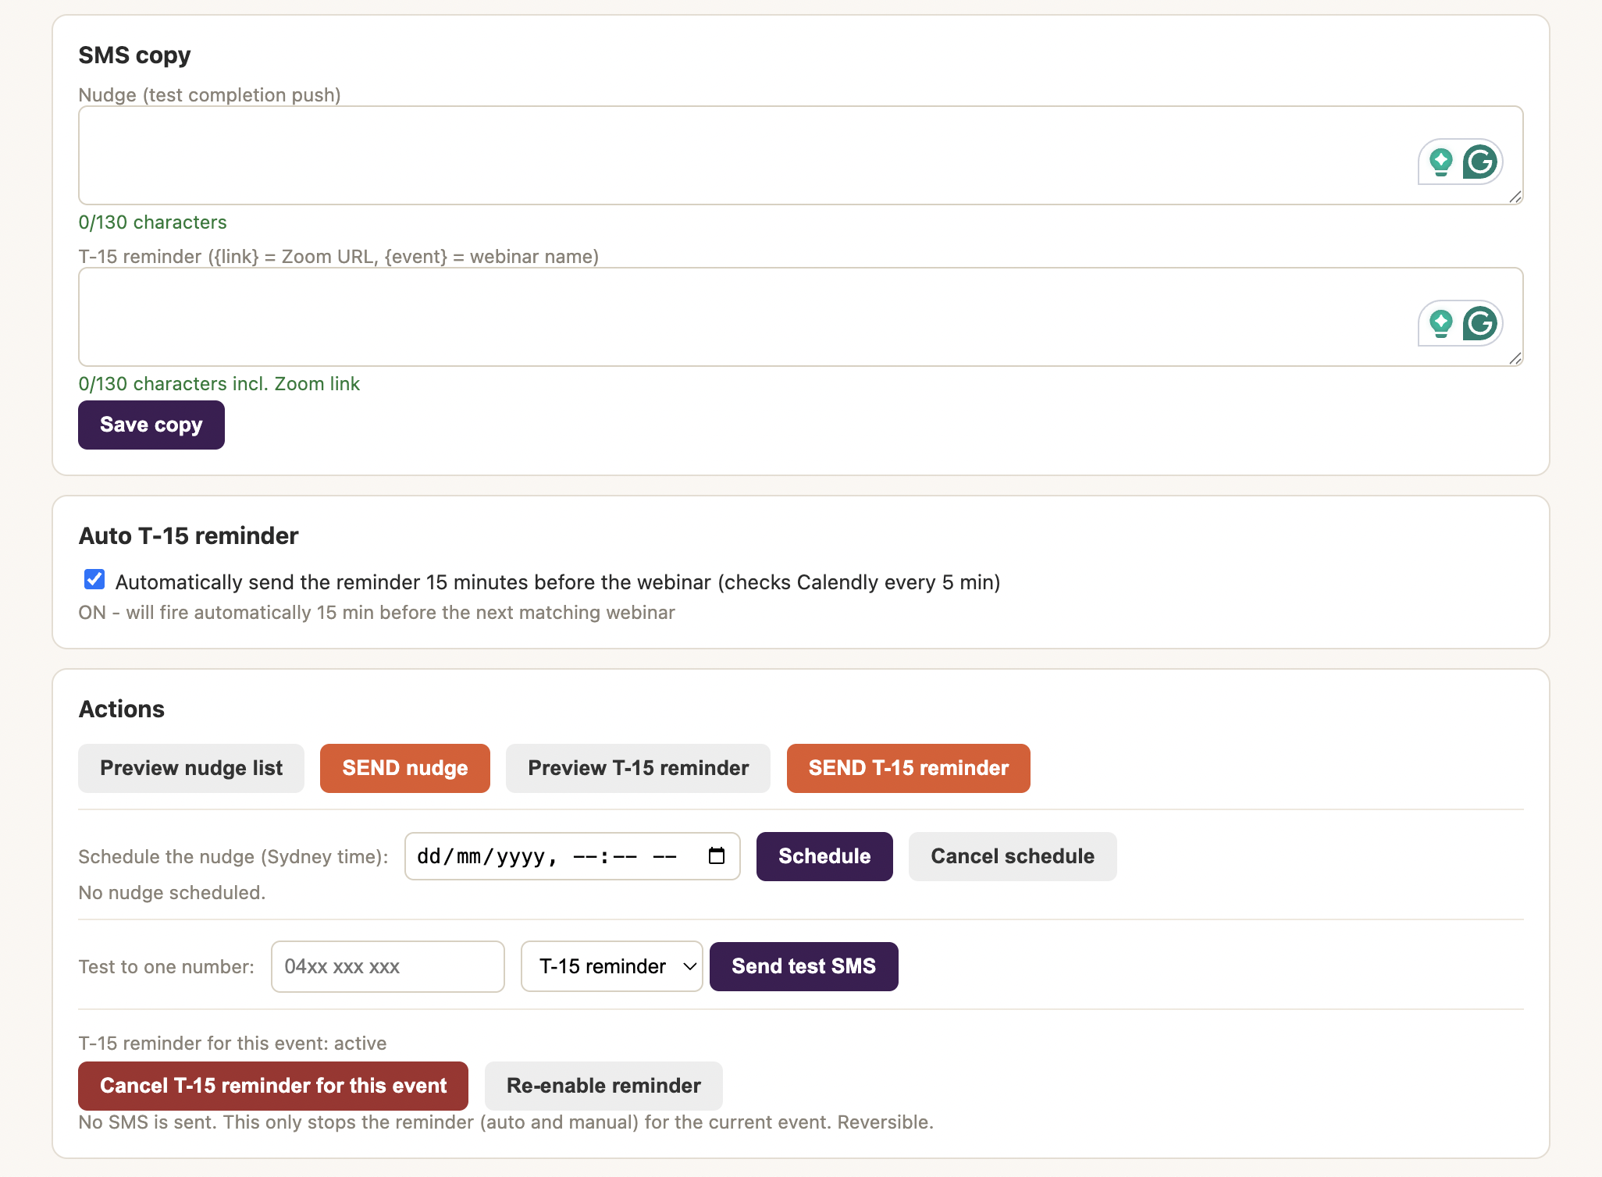The image size is (1602, 1177).
Task: Click 'Schedule the nudge (Sydney time):' label
Action: 233,857
